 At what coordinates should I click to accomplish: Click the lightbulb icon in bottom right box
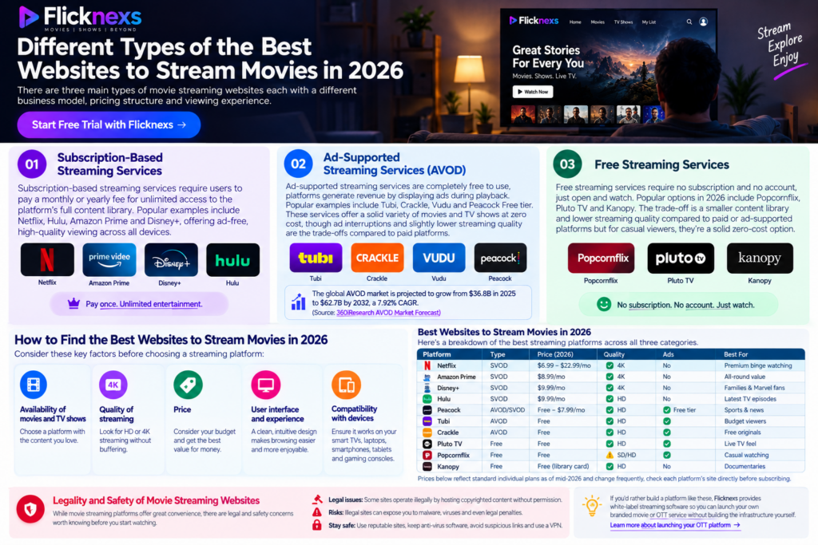[592, 505]
